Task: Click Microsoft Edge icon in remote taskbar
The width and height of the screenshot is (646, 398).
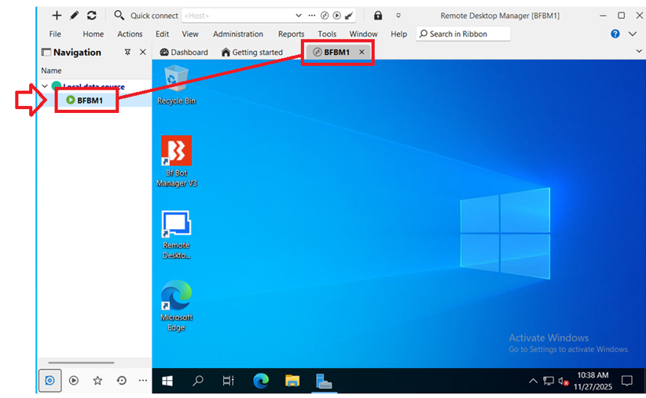Action: [261, 381]
